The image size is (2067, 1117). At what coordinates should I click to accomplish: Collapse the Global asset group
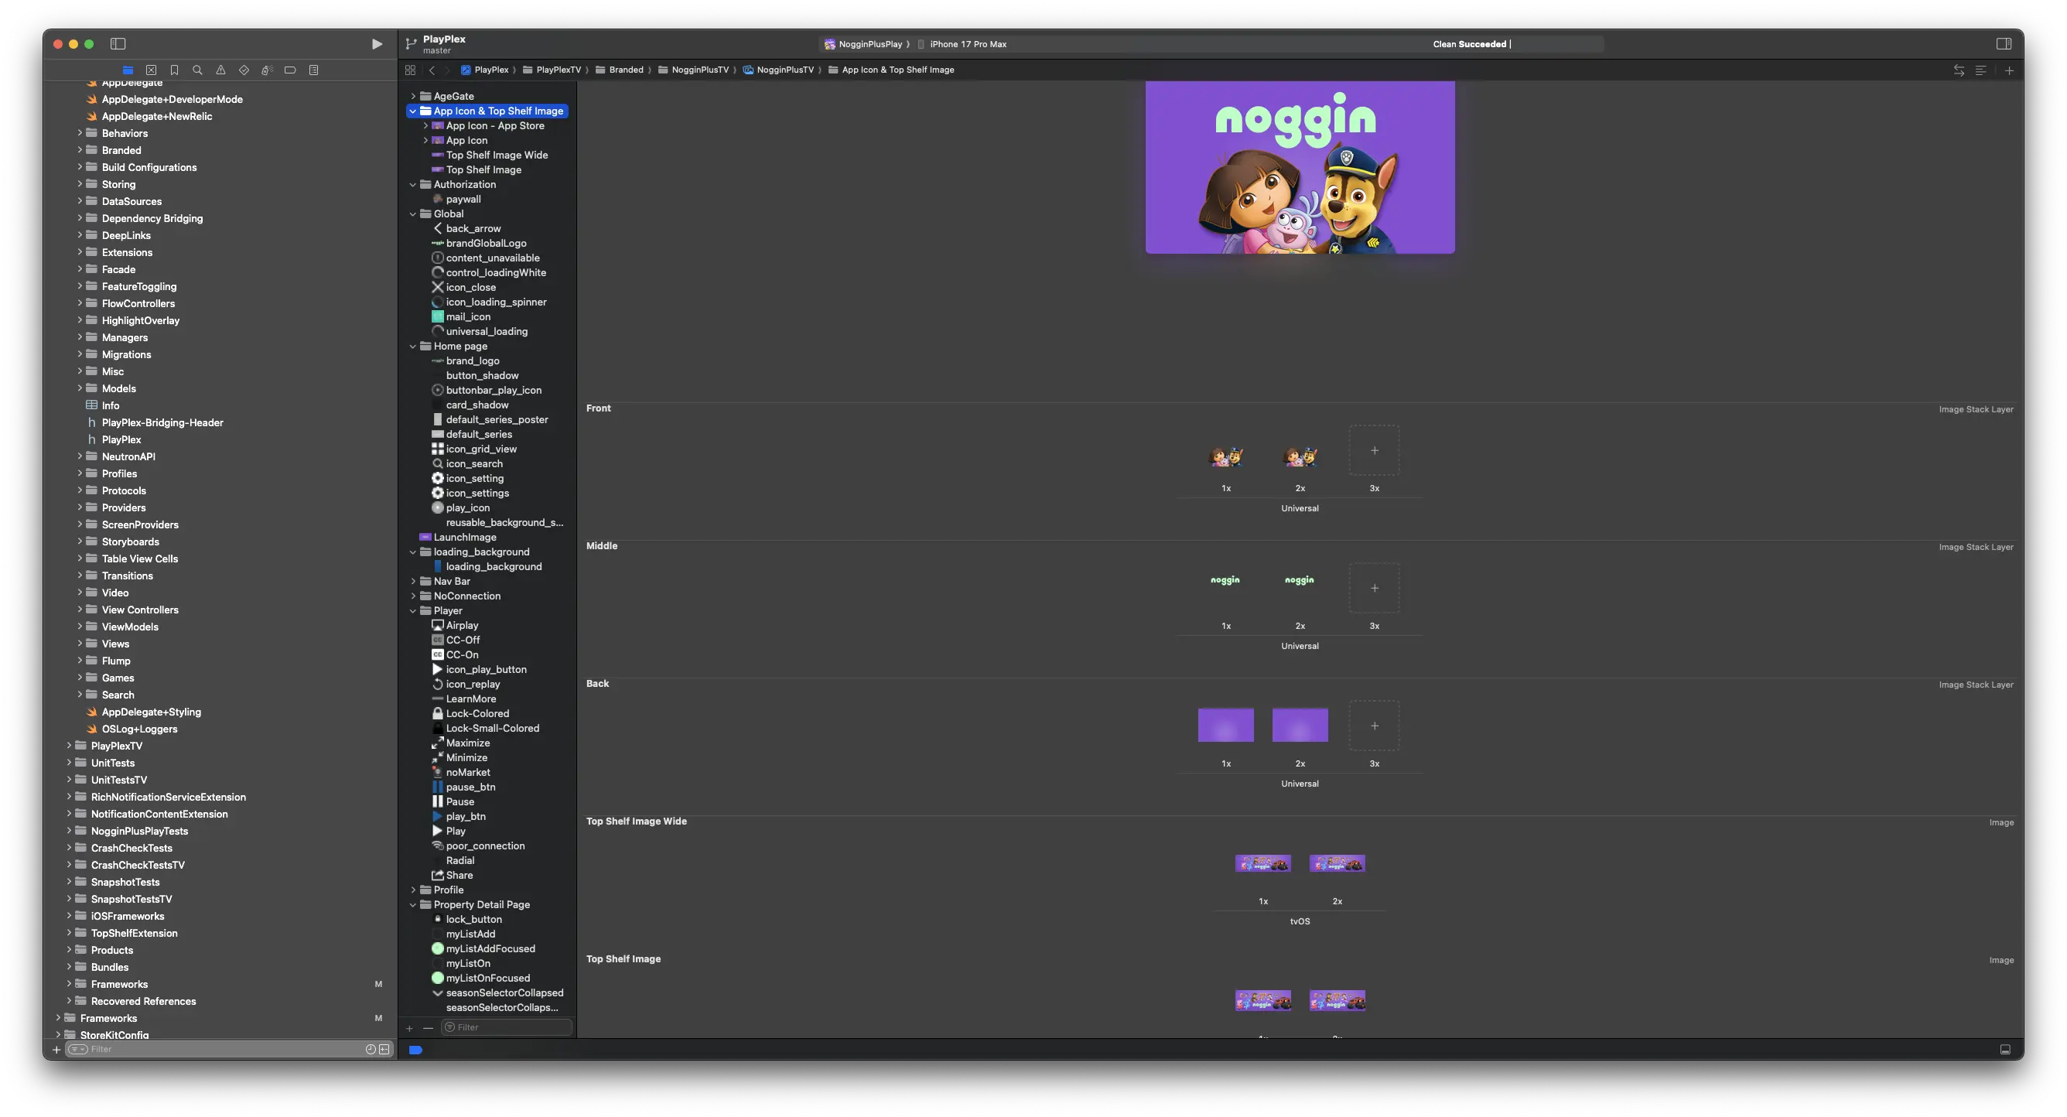point(413,213)
